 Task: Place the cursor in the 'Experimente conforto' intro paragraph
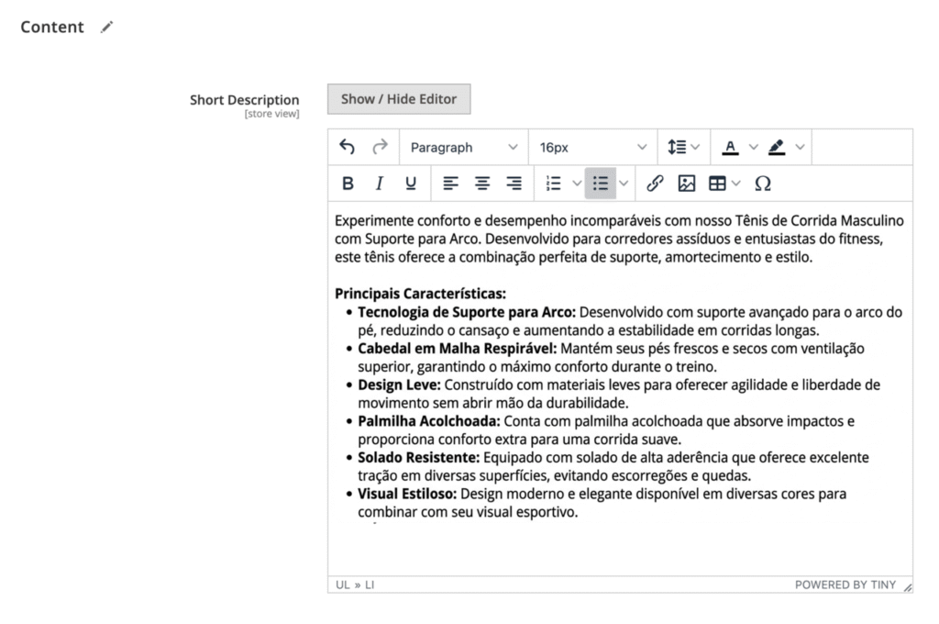(x=619, y=239)
